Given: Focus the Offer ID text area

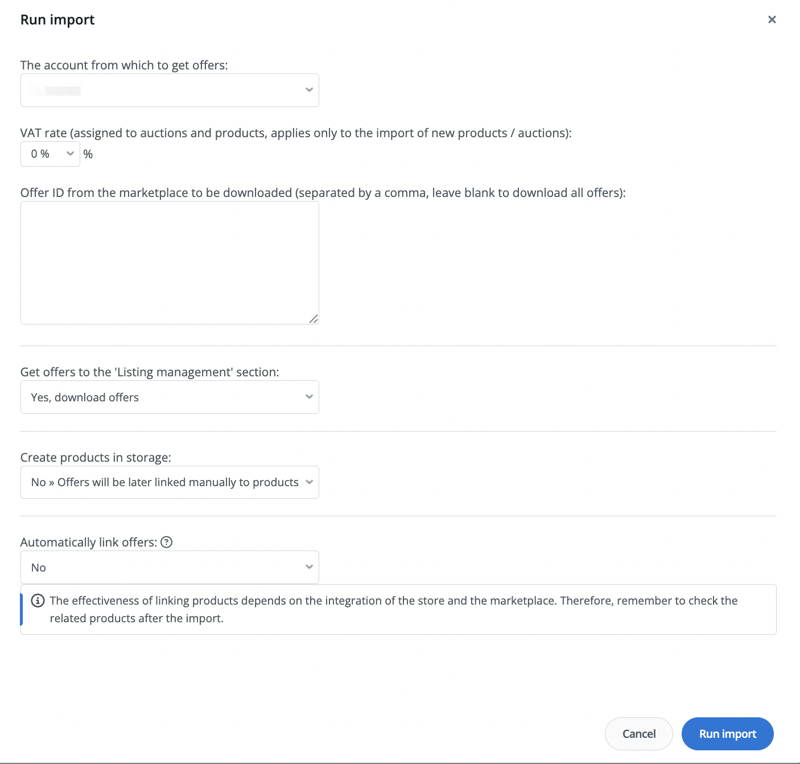Looking at the screenshot, I should click(170, 262).
